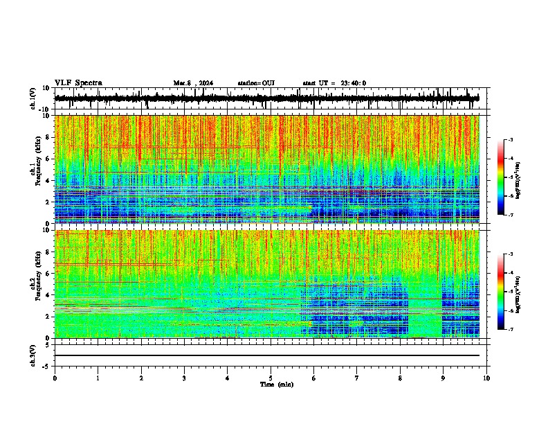Screen dimensions: 548x424
Task: Click the "7" tick on time axis
Action: [357, 378]
